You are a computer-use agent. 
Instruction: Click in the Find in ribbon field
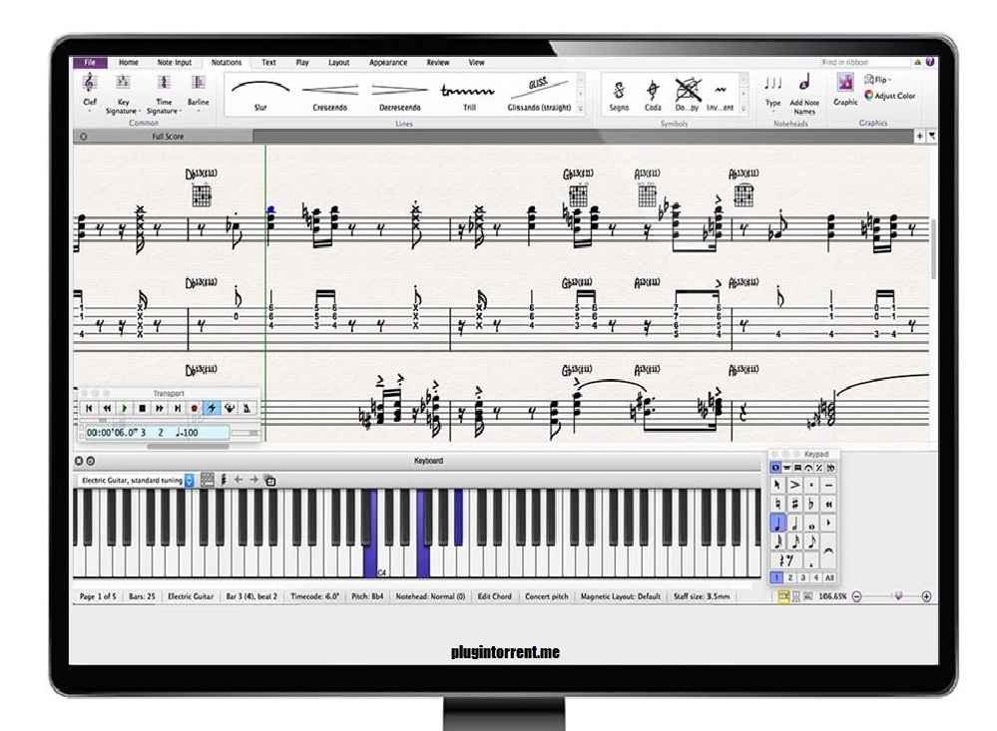pos(864,62)
